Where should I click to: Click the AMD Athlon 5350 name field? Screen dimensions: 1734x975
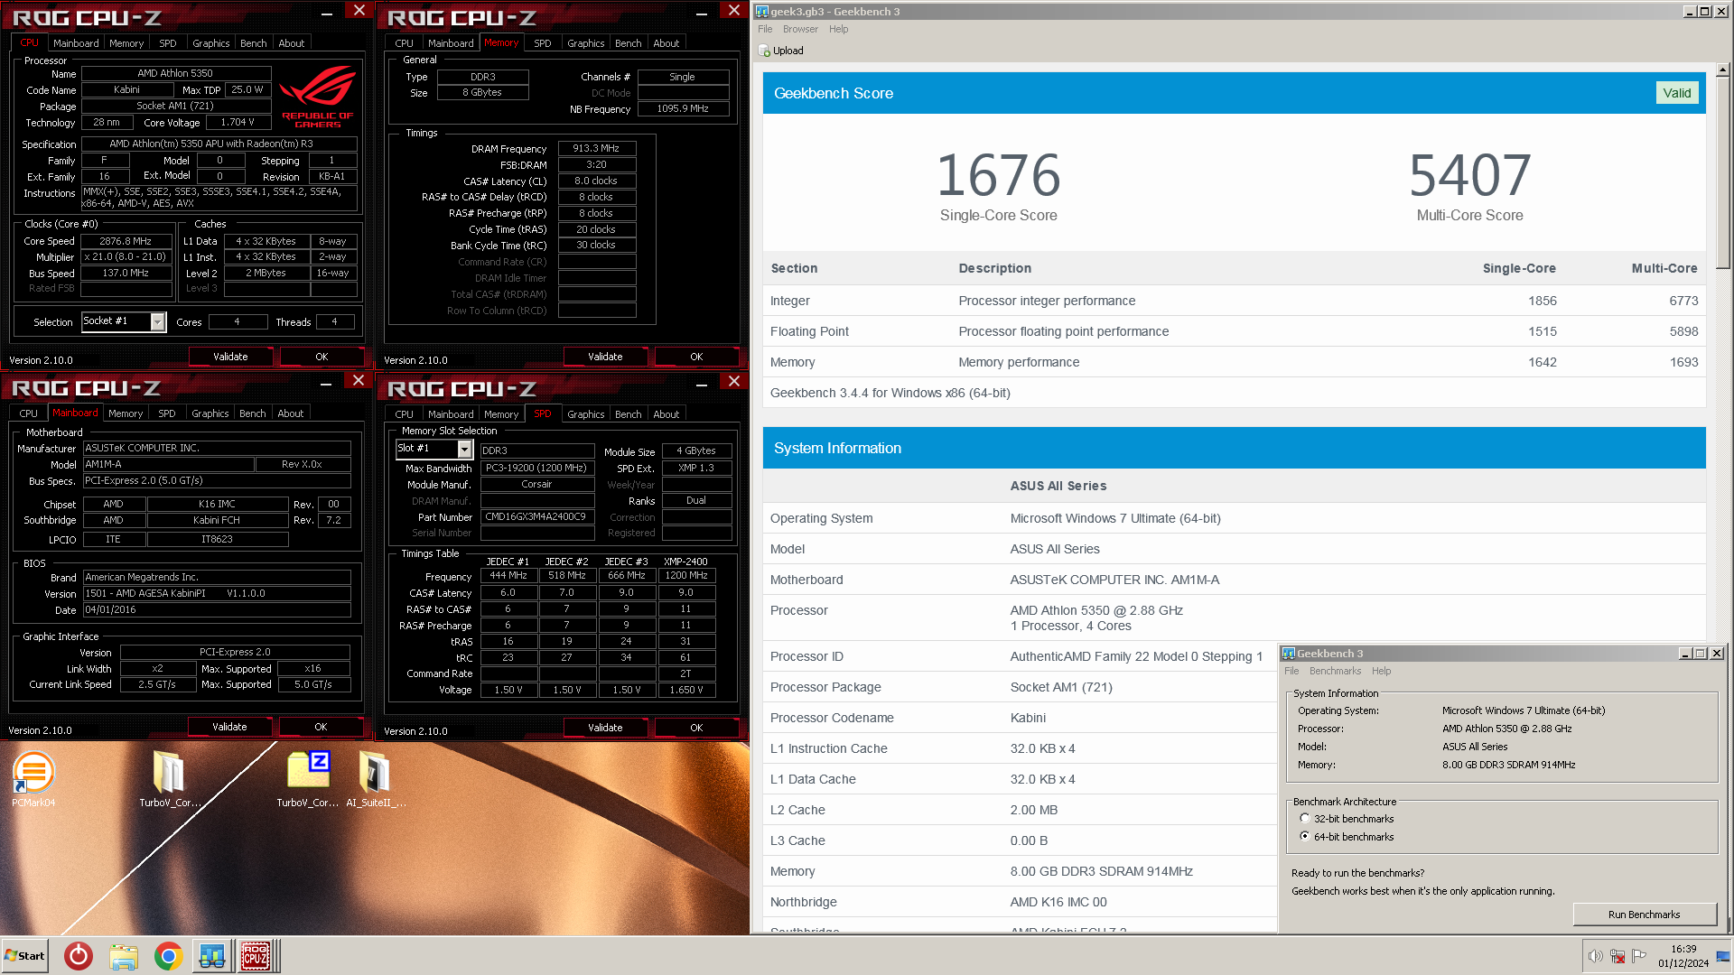tap(175, 73)
